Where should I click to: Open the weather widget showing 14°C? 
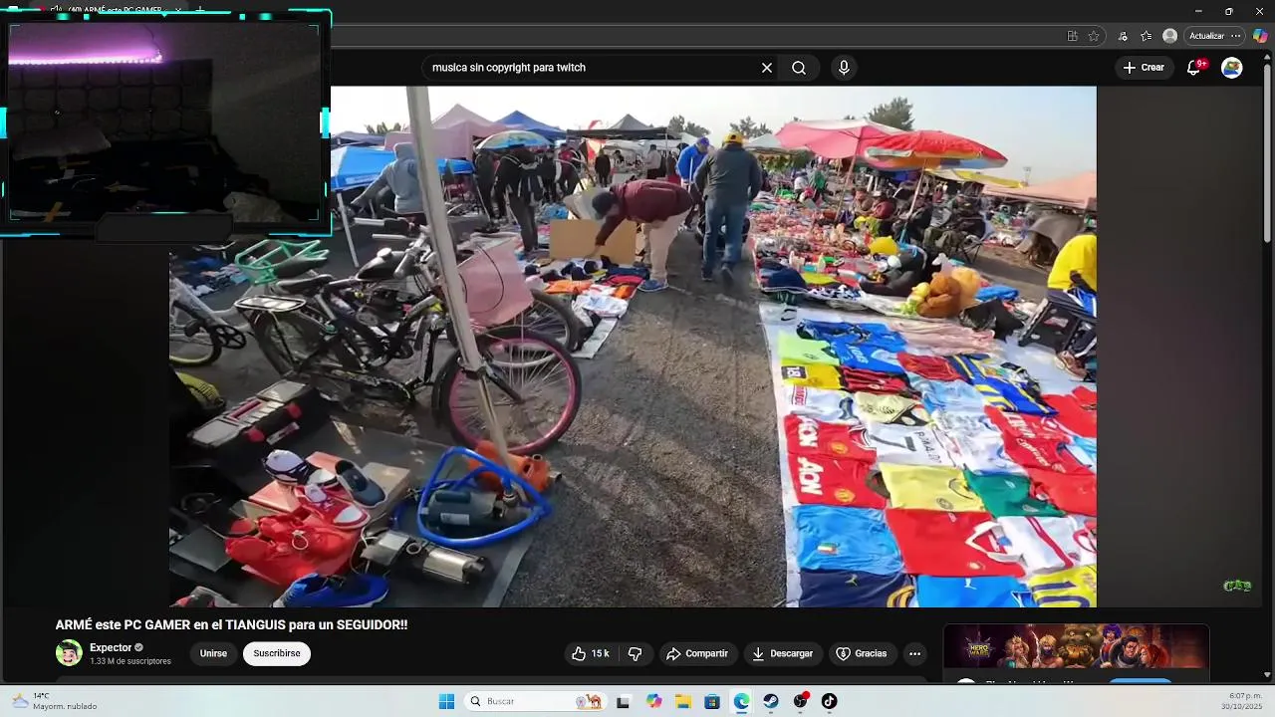pos(55,701)
